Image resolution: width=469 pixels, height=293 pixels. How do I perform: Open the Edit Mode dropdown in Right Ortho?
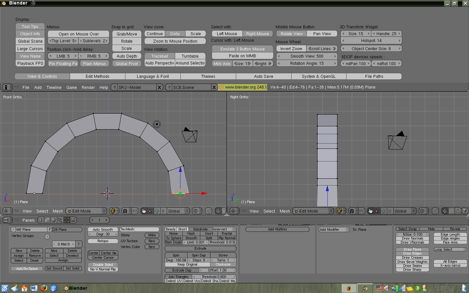click(313, 211)
